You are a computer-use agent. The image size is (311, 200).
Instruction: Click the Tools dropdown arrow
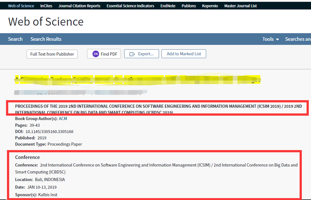tap(277, 39)
